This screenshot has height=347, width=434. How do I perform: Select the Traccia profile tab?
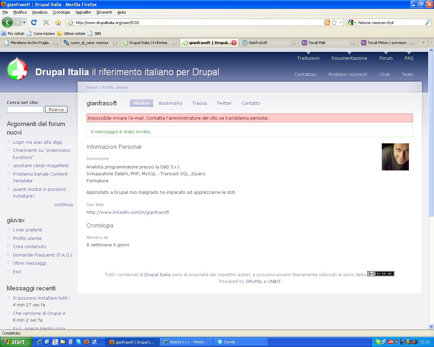click(x=199, y=103)
